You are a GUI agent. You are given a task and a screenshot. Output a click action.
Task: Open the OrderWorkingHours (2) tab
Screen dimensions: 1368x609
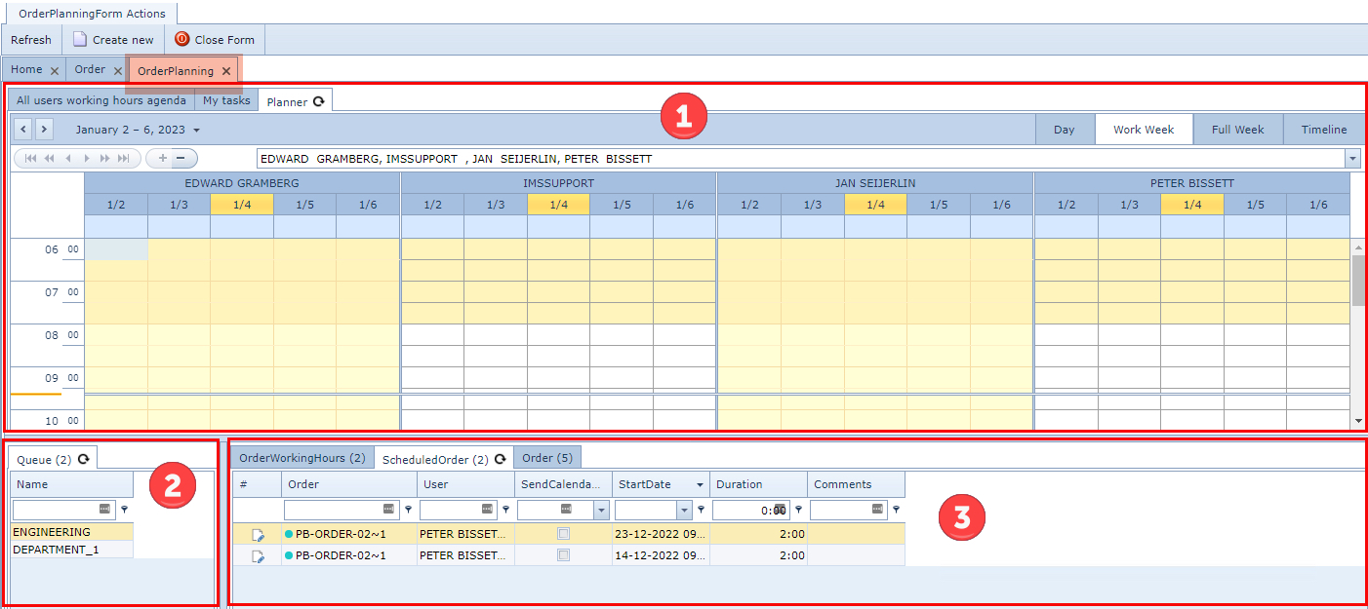[302, 458]
